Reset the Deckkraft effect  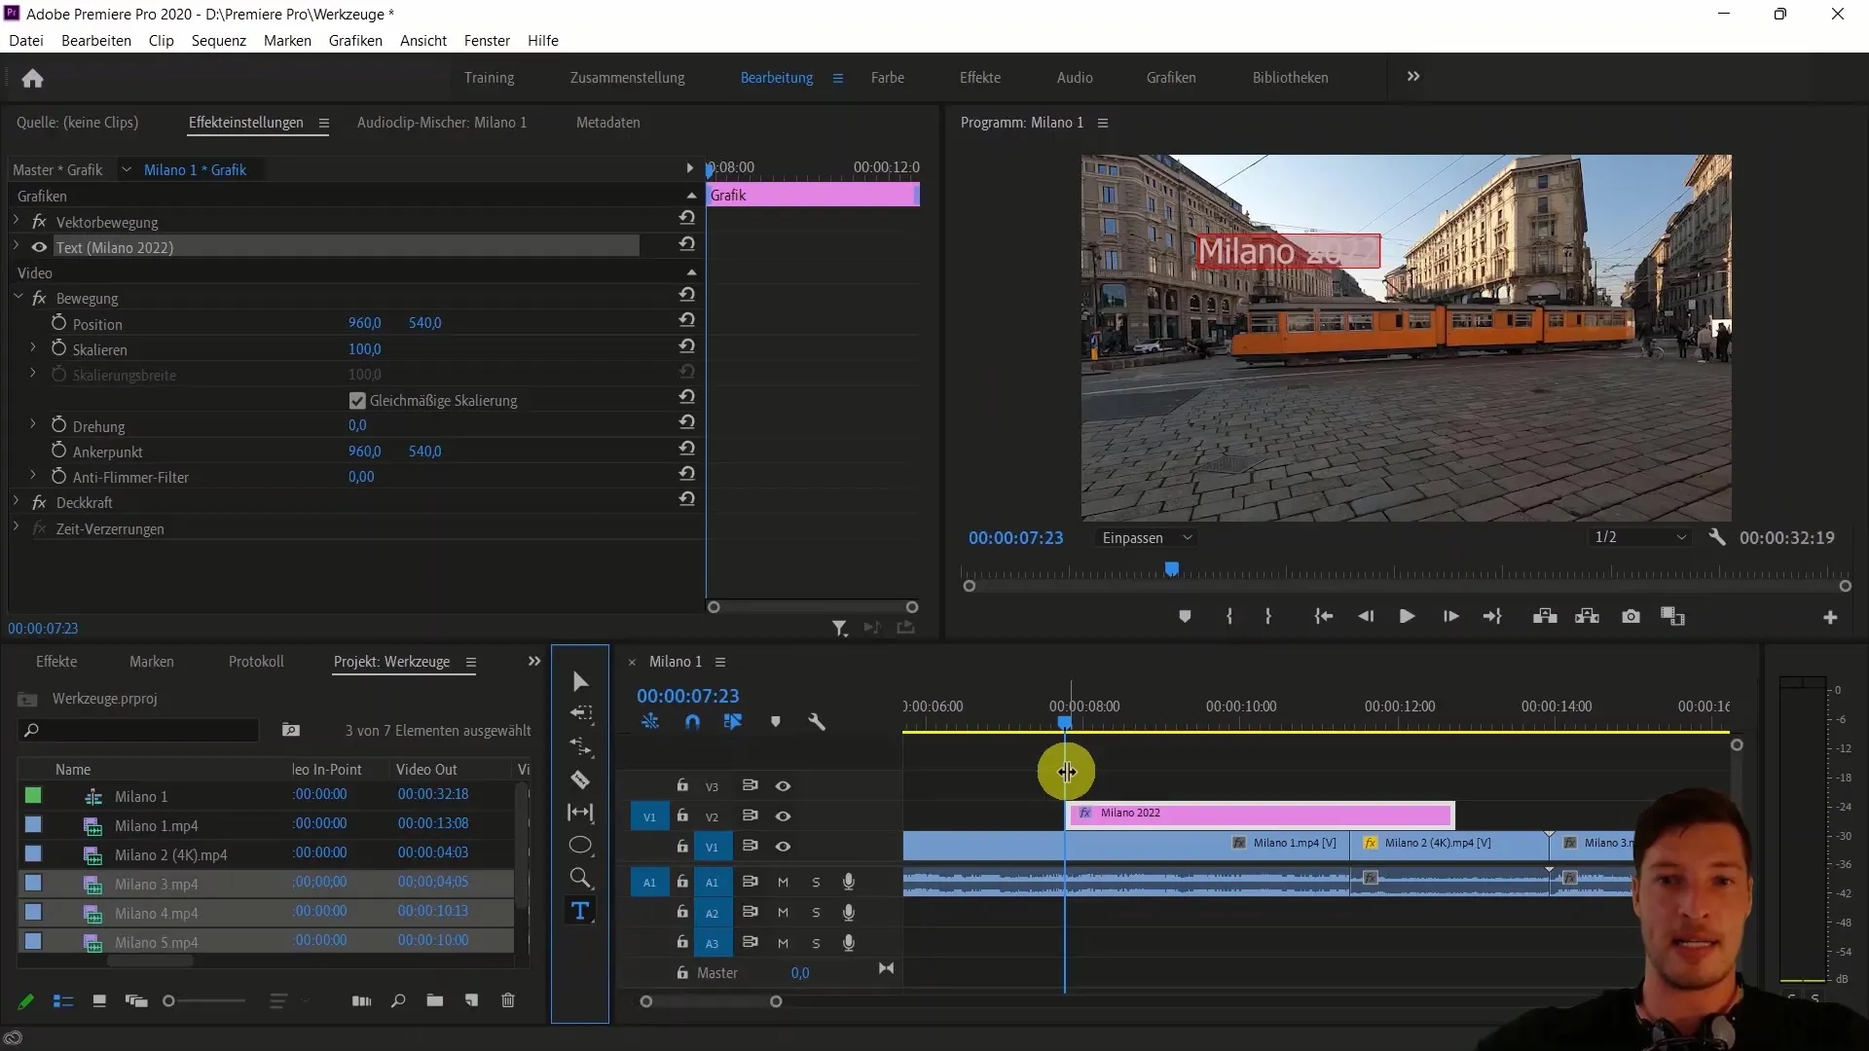pos(687,498)
